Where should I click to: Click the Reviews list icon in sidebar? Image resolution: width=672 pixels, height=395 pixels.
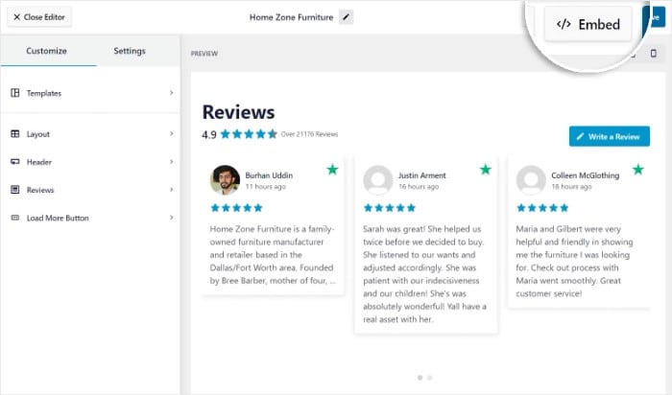pyautogui.click(x=15, y=189)
